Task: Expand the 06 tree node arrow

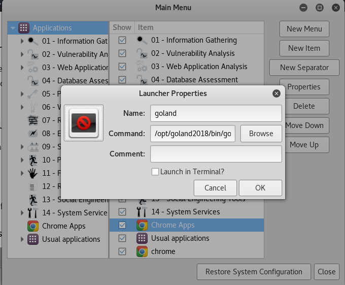Action: (x=22, y=107)
